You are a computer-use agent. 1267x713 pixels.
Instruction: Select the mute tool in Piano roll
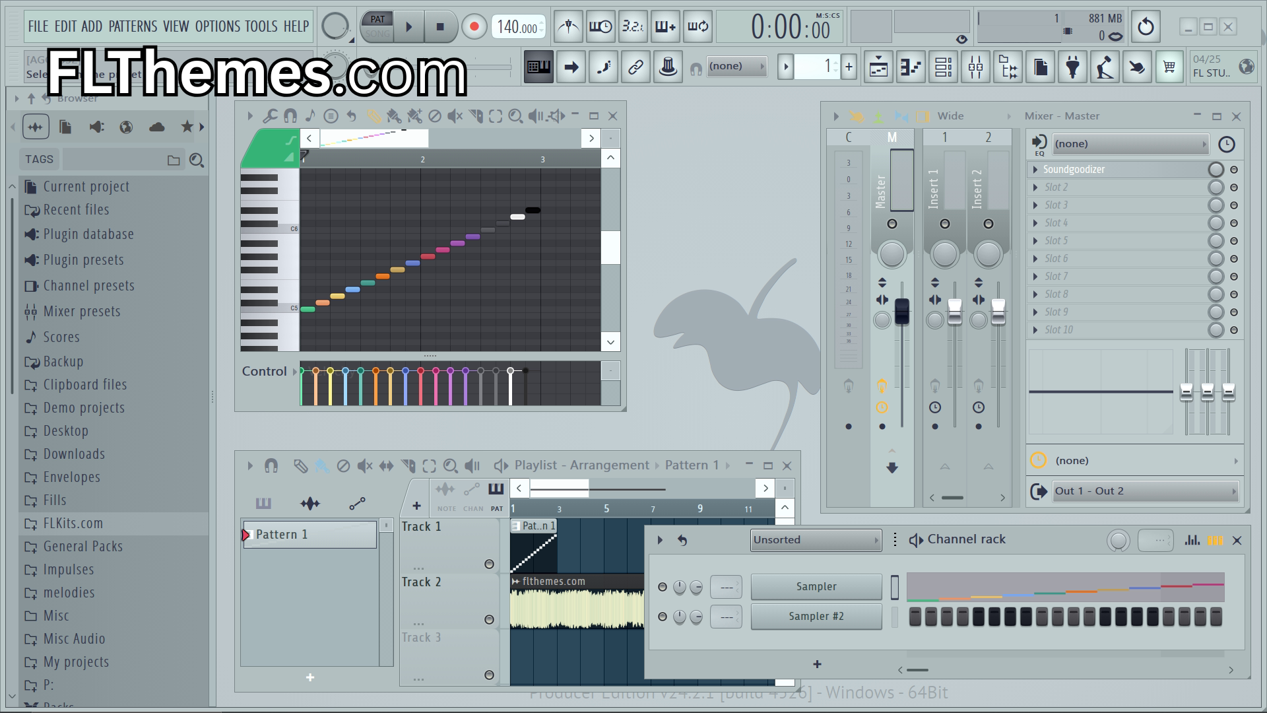[455, 116]
